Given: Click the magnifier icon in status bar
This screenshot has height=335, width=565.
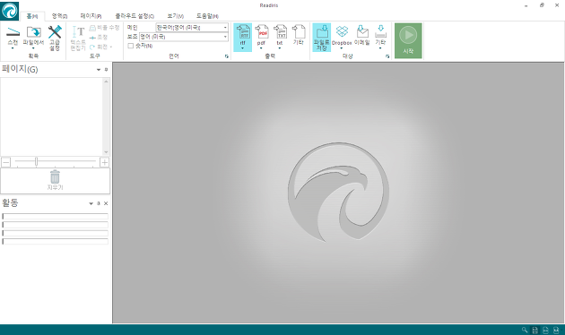Looking at the screenshot, I should [525, 330].
